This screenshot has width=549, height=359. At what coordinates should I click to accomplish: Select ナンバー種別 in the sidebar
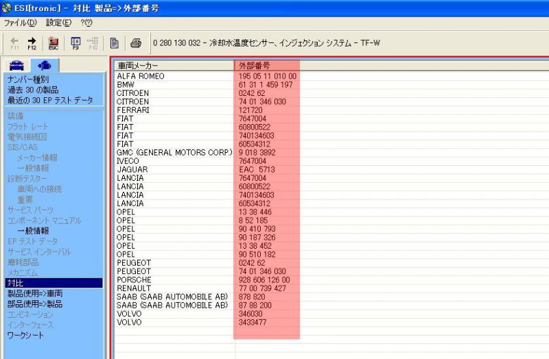[27, 79]
